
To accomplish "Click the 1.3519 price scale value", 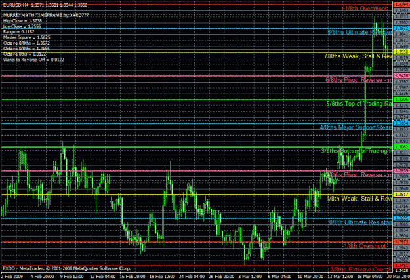I will [x=401, y=58].
